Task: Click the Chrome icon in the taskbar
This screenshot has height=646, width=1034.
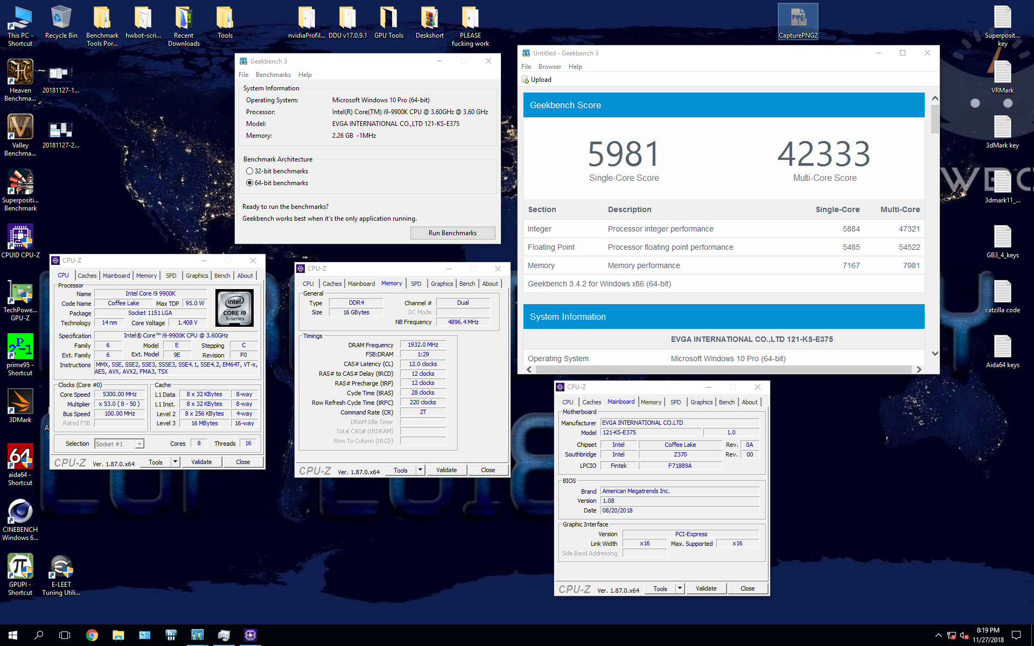Action: [x=92, y=635]
